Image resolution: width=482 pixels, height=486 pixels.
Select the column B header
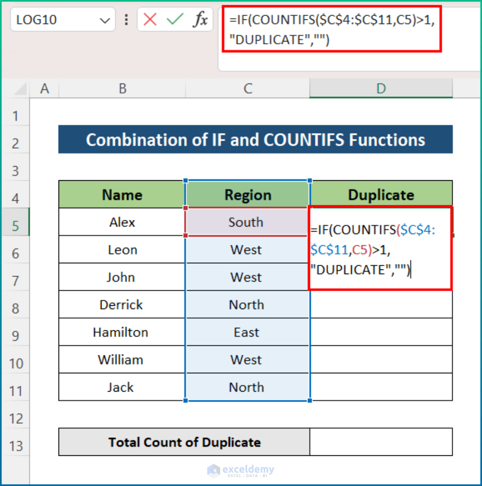(x=122, y=89)
